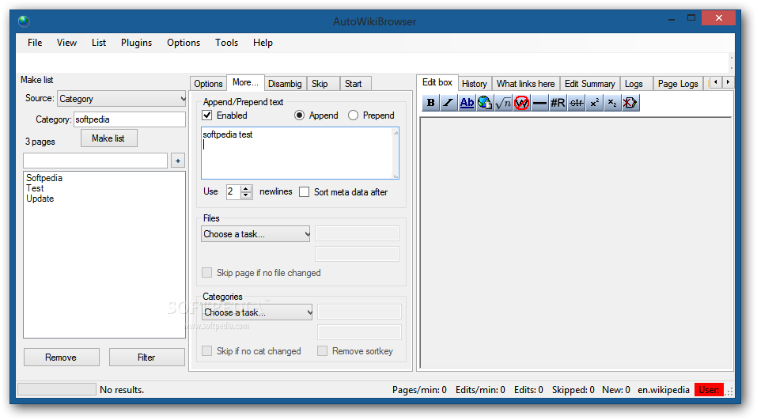The width and height of the screenshot is (757, 420).
Task: Select the Prepend radio button
Action: [x=353, y=115]
